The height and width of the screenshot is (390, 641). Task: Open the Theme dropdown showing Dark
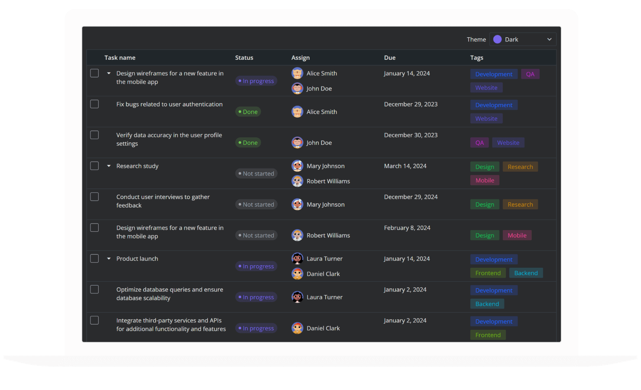(523, 39)
